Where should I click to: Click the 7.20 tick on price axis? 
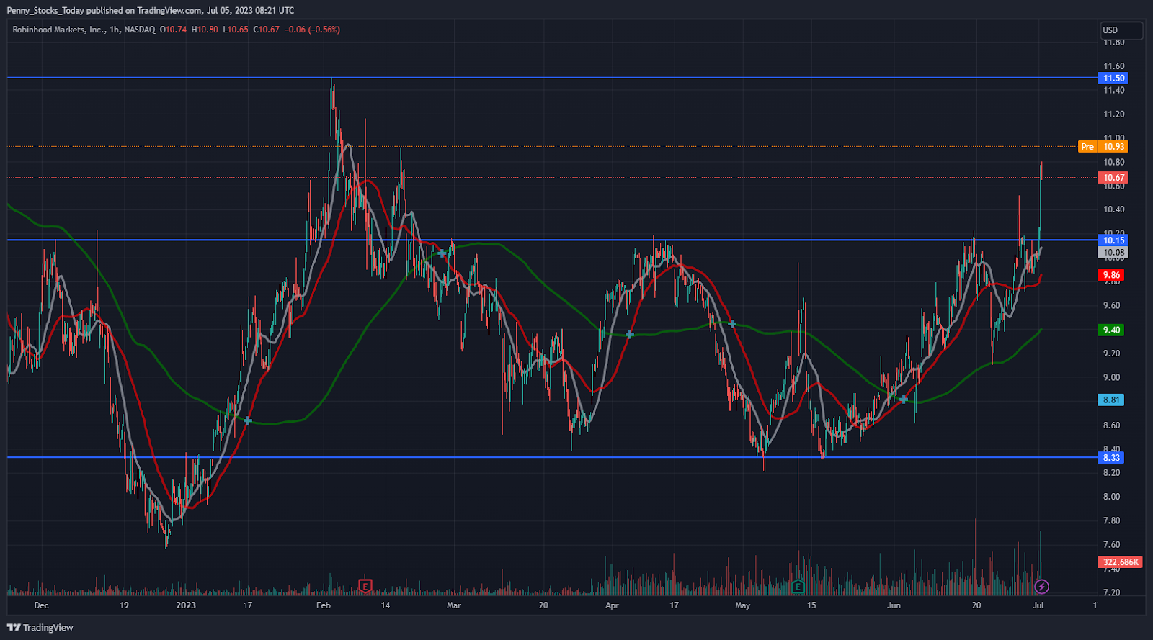[1112, 592]
